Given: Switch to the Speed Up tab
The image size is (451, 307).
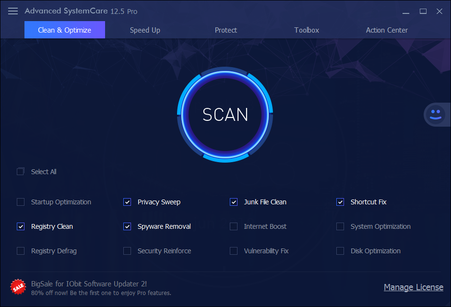Looking at the screenshot, I should tap(145, 30).
